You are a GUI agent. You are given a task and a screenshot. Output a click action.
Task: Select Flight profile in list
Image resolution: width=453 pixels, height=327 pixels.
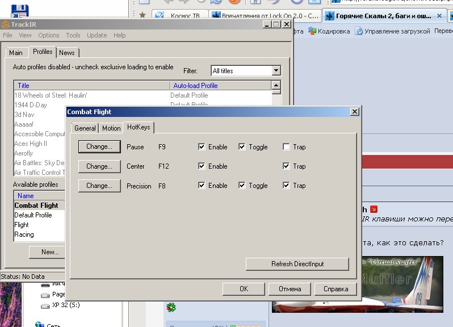[40, 225]
